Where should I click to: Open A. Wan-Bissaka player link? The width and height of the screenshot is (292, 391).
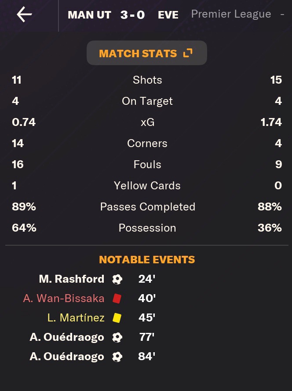tap(64, 298)
